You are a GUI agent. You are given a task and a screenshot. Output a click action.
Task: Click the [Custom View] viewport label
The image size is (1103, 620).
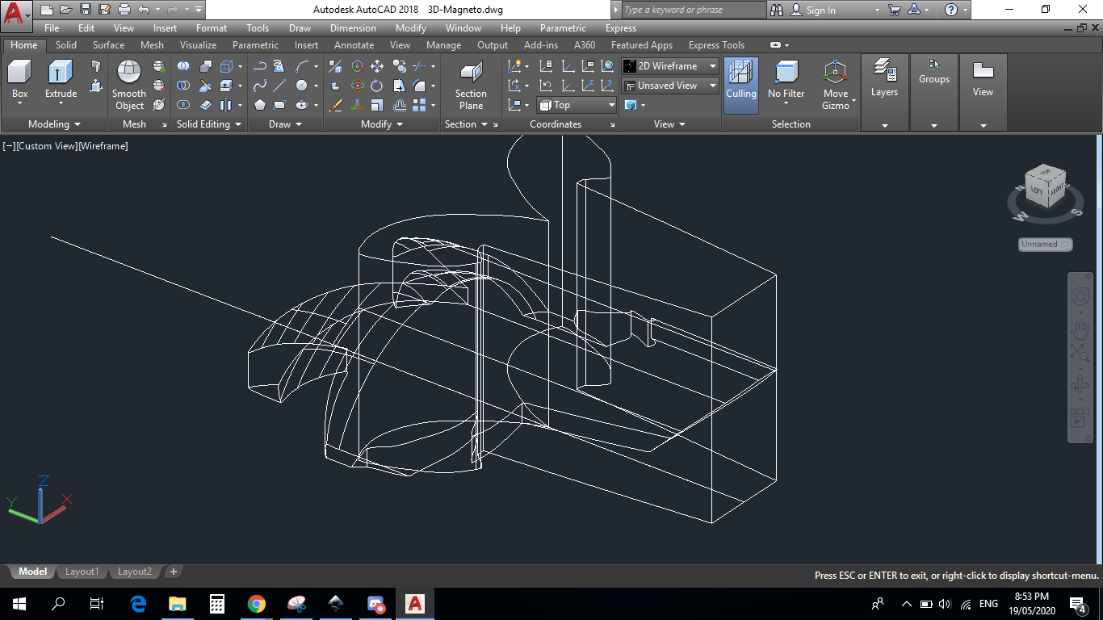[x=47, y=146]
